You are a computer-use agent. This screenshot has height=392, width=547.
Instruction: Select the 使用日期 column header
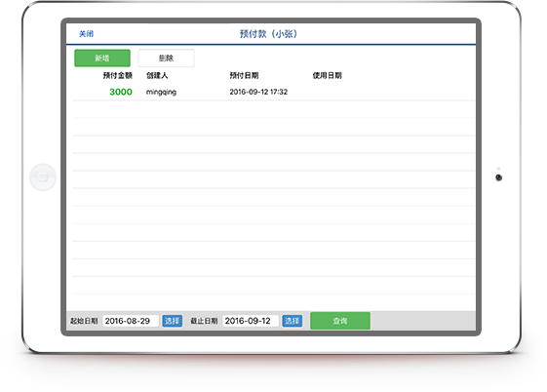coord(328,75)
